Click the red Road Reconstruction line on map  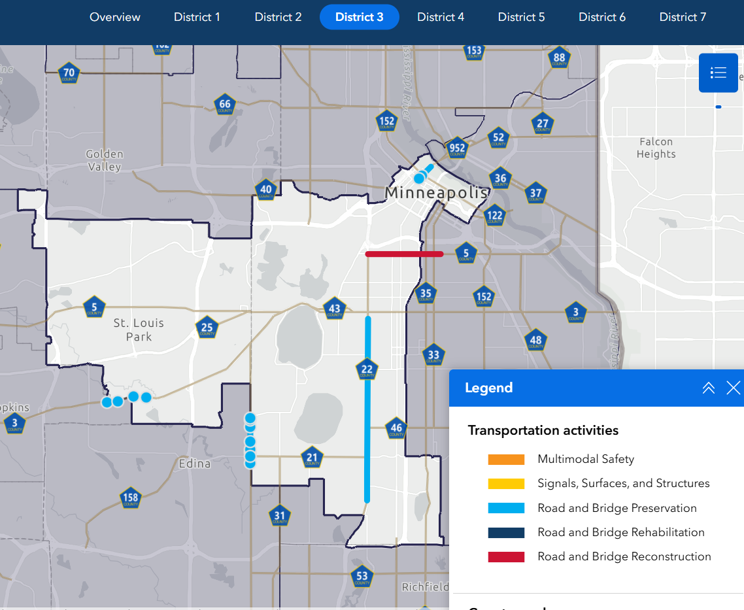[404, 254]
